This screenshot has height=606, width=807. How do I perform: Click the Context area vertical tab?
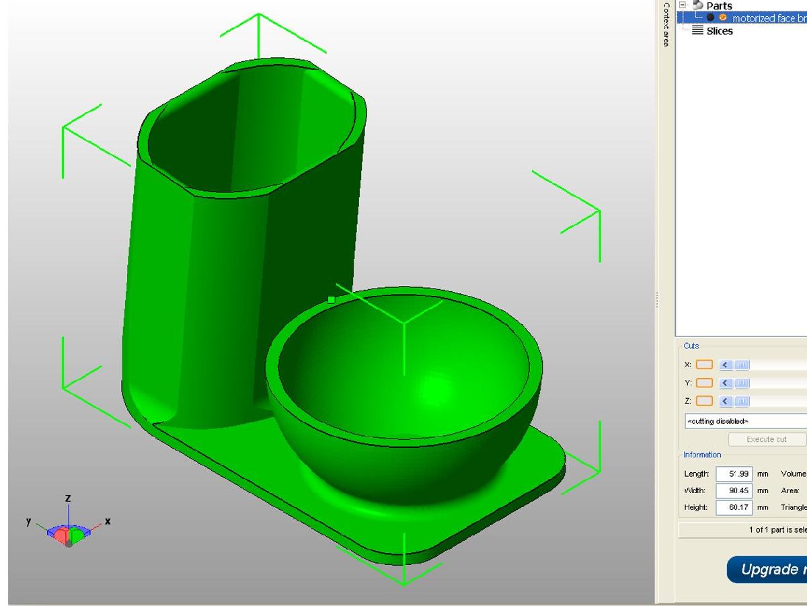pos(666,25)
